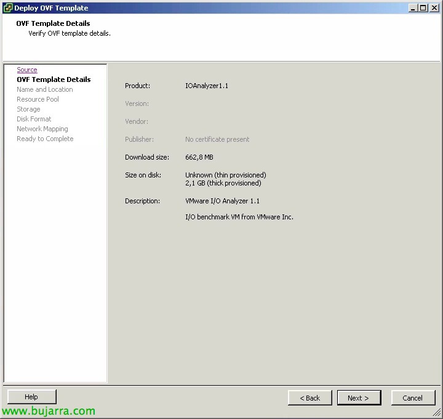Viewport: 443px width, 419px height.
Task: Click 'Verify OVF template details.' subtitle
Action: point(70,33)
